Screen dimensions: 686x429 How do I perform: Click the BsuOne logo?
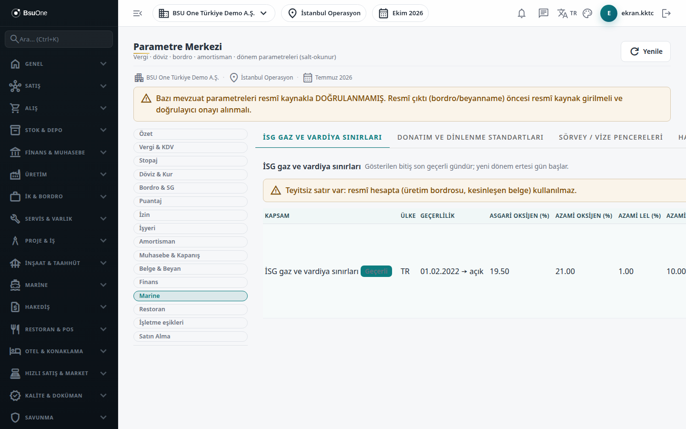tap(30, 13)
